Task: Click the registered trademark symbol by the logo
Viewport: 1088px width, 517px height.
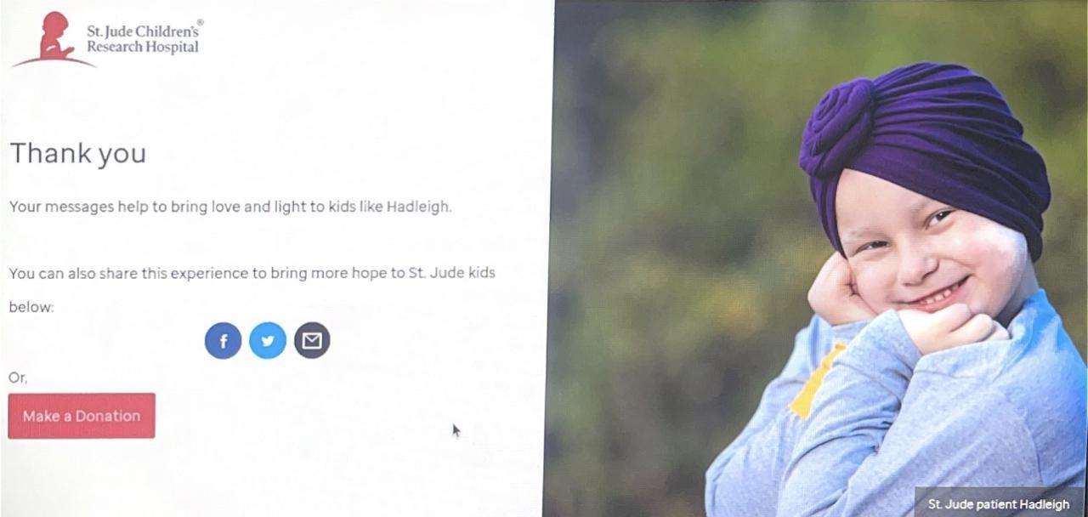Action: point(200,22)
